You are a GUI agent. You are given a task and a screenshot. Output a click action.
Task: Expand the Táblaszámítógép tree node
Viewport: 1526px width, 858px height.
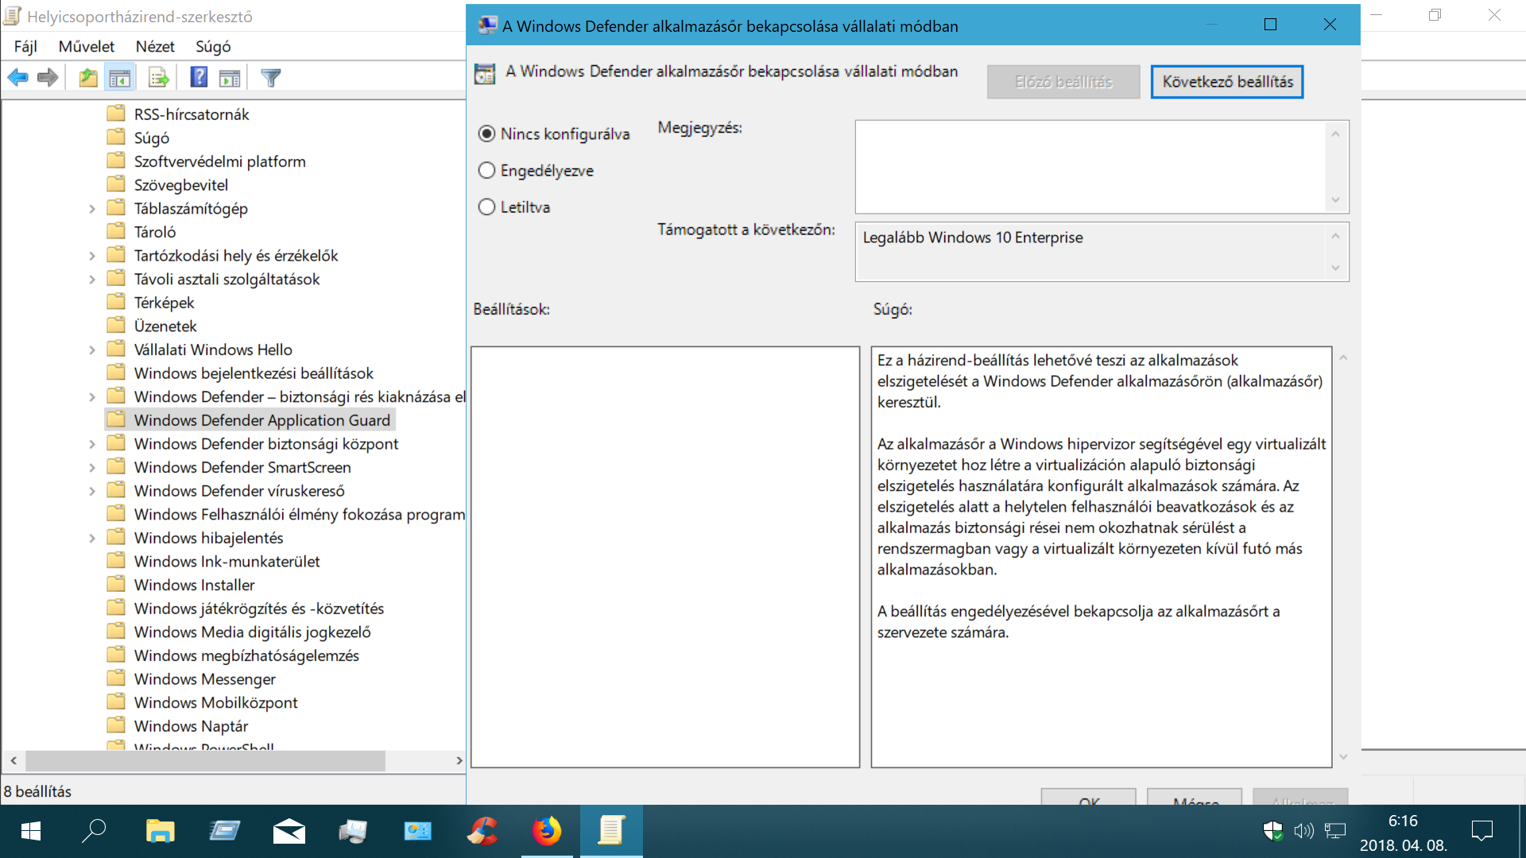click(x=92, y=209)
